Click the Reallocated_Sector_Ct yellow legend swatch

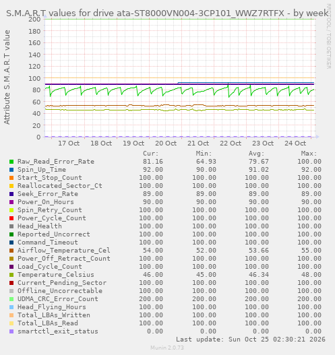11,186
